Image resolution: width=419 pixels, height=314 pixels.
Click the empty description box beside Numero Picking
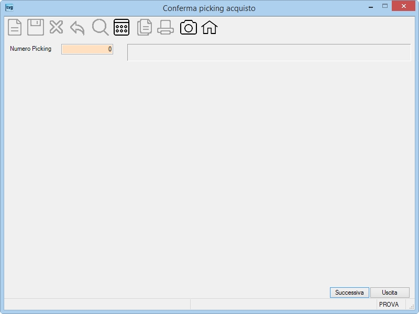coord(269,52)
